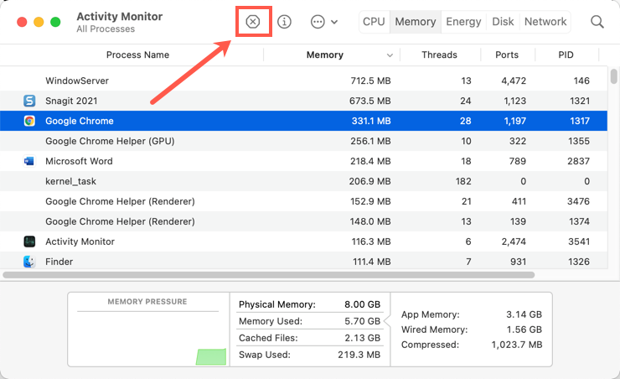The width and height of the screenshot is (620, 379).
Task: Switch to the Memory tab
Action: tap(416, 21)
